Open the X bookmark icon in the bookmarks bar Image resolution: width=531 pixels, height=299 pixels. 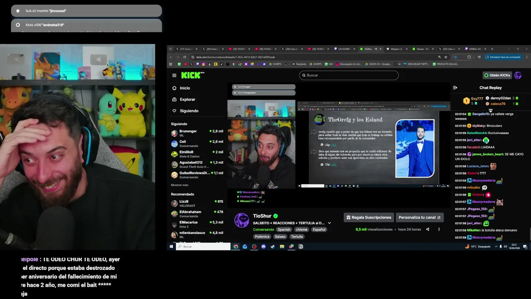(191, 64)
